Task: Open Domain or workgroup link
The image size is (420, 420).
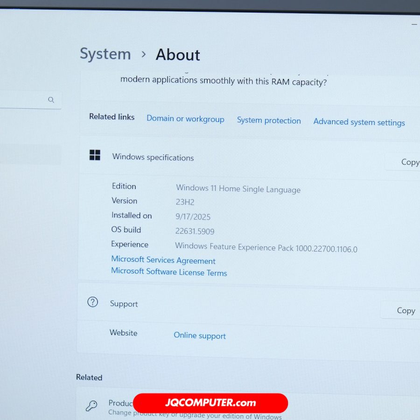Action: click(x=185, y=119)
